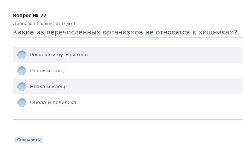This screenshot has width=243, height=150.
Task: Click the number 27 in the question heading
Action: click(43, 15)
